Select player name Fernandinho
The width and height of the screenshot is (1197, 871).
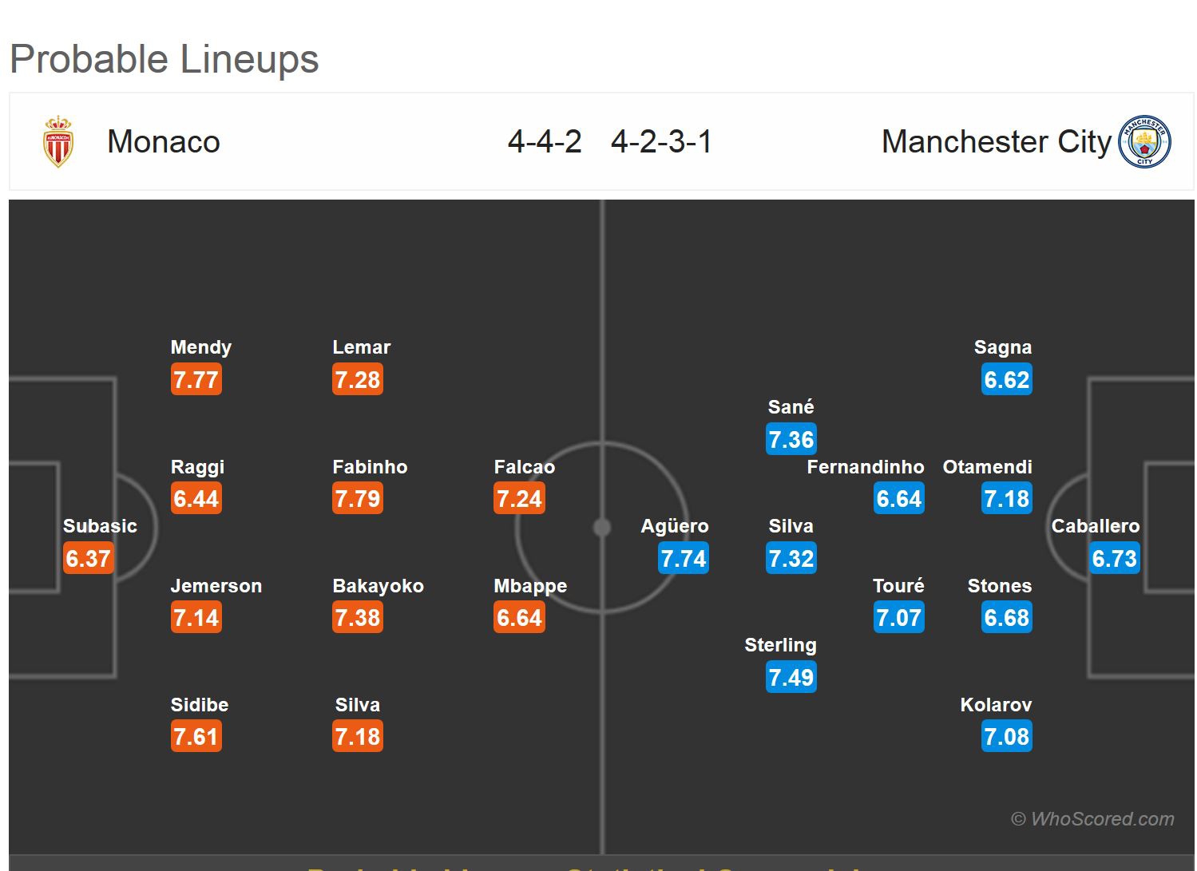point(865,467)
